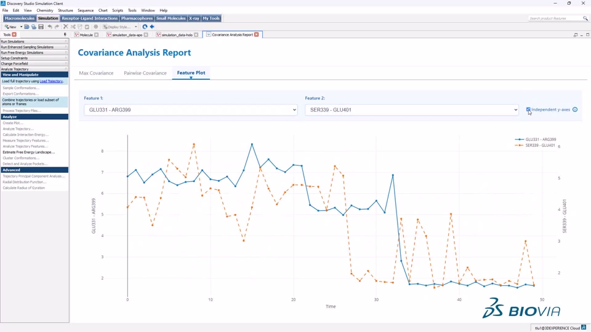
Task: Expand Run Enhanced Sampling Simulations group
Action: pyautogui.click(x=34, y=47)
